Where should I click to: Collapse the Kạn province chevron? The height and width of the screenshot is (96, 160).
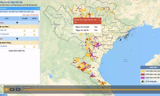pos(17,39)
